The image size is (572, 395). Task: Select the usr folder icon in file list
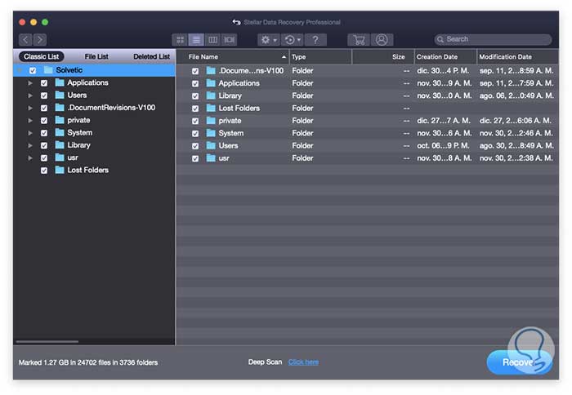tap(211, 158)
